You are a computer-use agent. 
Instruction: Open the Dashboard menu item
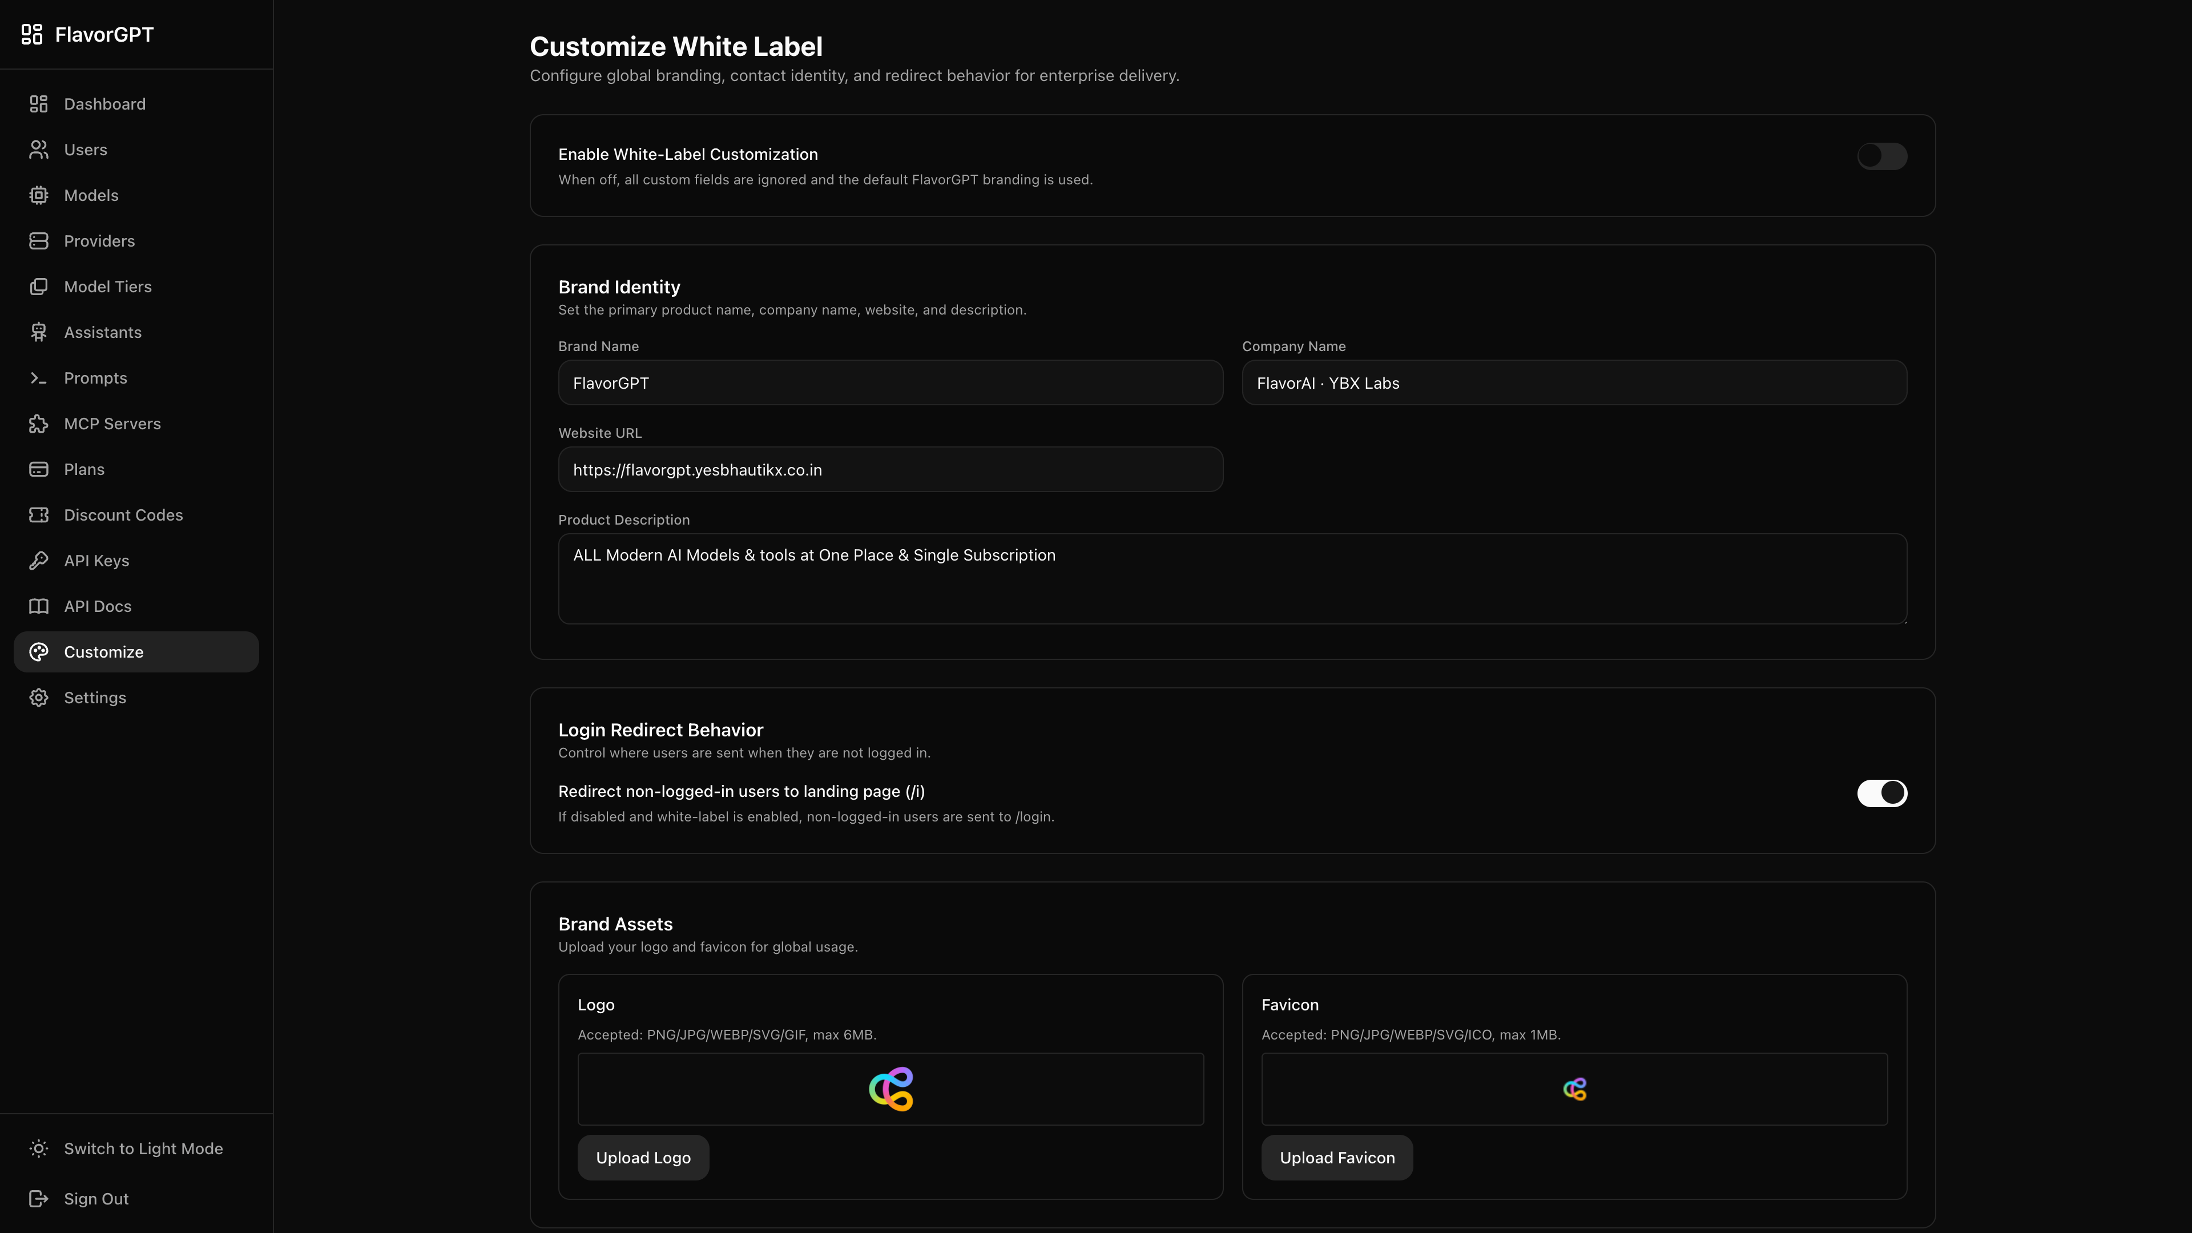click(x=136, y=104)
